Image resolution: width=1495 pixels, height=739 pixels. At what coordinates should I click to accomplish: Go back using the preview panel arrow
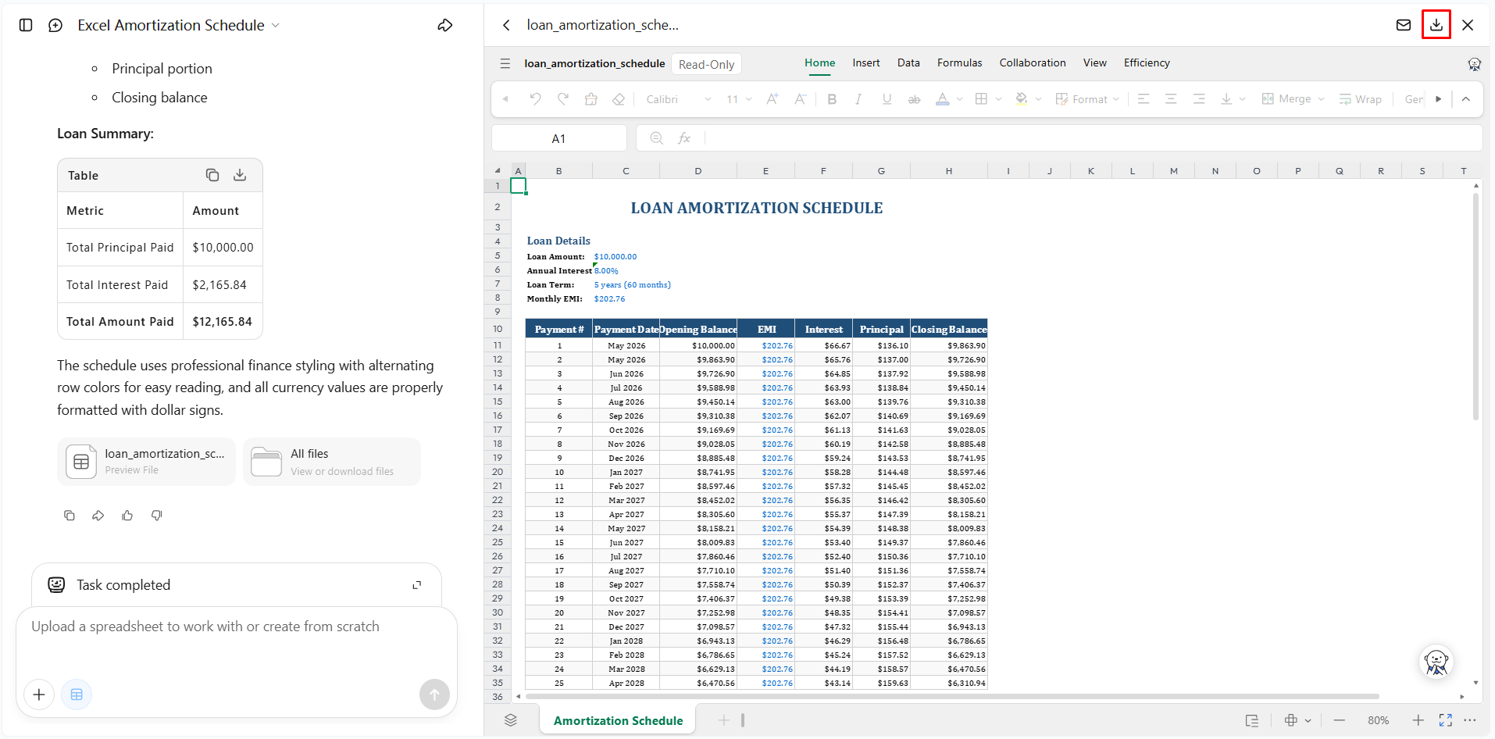point(506,25)
